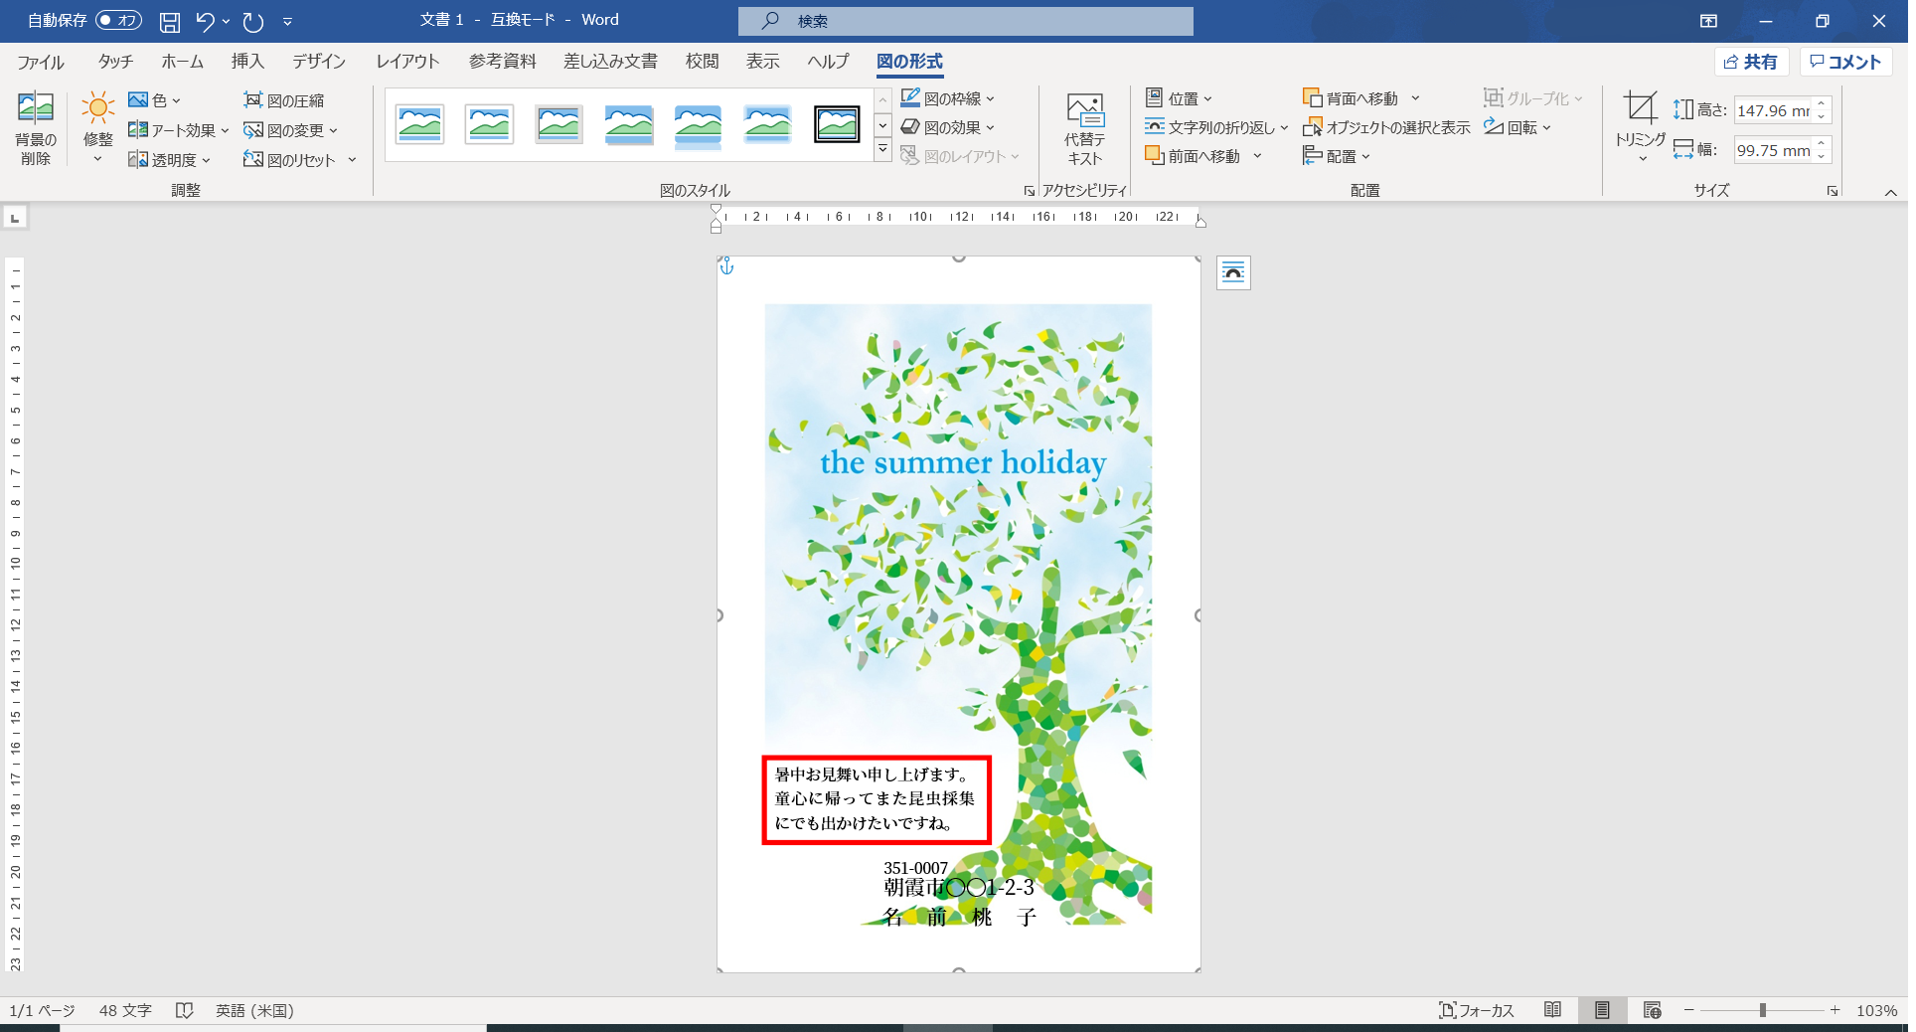Open the サイズ dialog launcher

(1833, 191)
